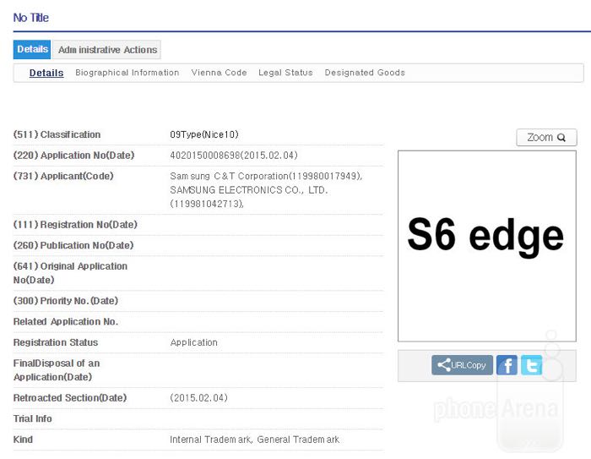Screen dimensions: 591x459
Task: Open the Administrative Actions tab
Action: point(107,50)
